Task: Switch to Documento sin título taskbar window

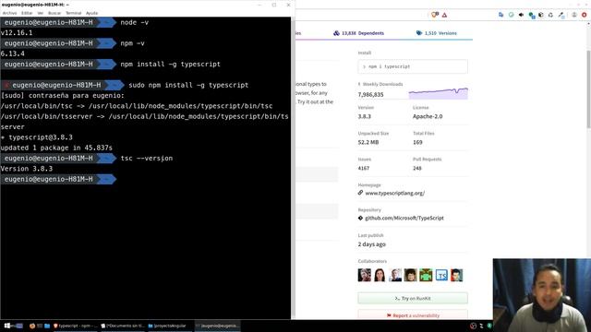Action: pos(123,326)
